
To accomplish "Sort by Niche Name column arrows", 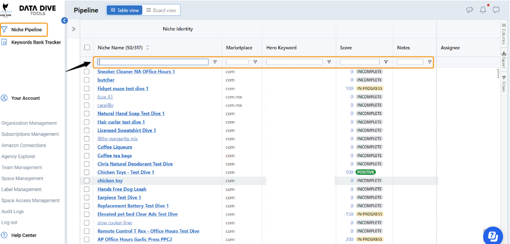I will tap(147, 48).
